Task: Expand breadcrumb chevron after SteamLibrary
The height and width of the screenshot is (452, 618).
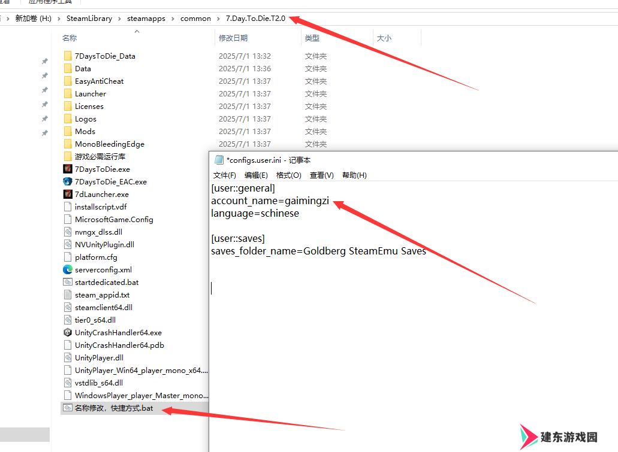Action: [119, 19]
